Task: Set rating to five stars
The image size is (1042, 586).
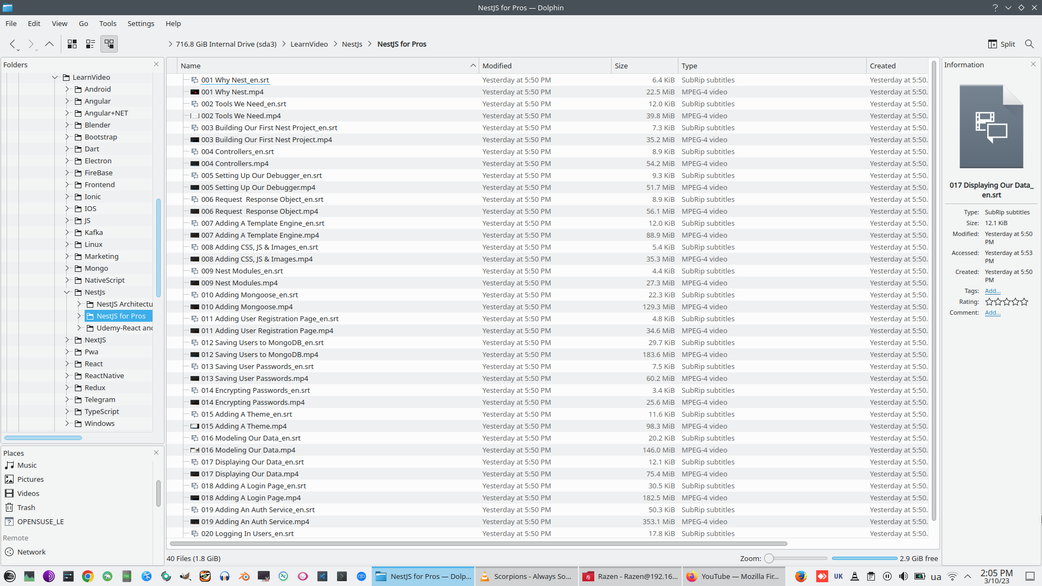Action: (1024, 302)
